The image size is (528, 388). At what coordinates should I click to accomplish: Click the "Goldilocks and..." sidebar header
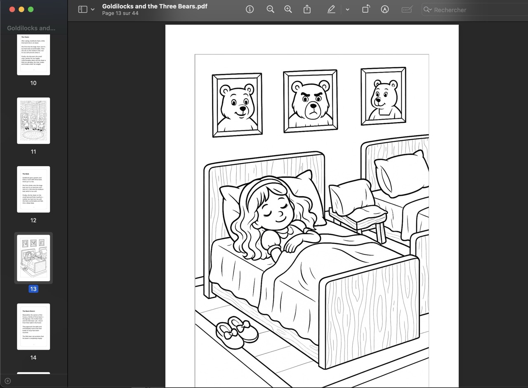31,28
